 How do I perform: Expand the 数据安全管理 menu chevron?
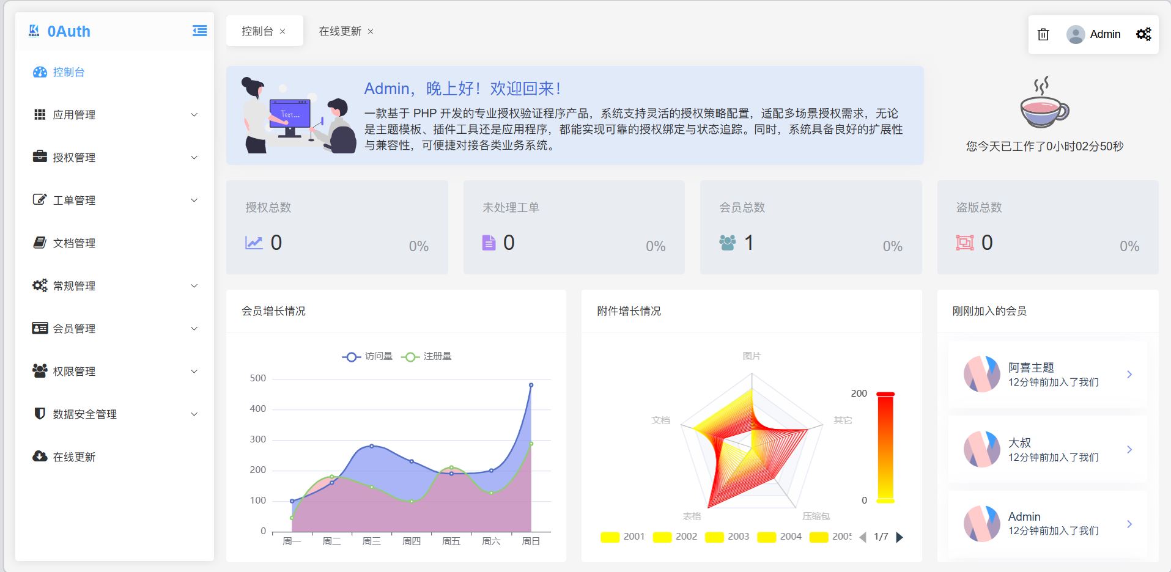(194, 414)
